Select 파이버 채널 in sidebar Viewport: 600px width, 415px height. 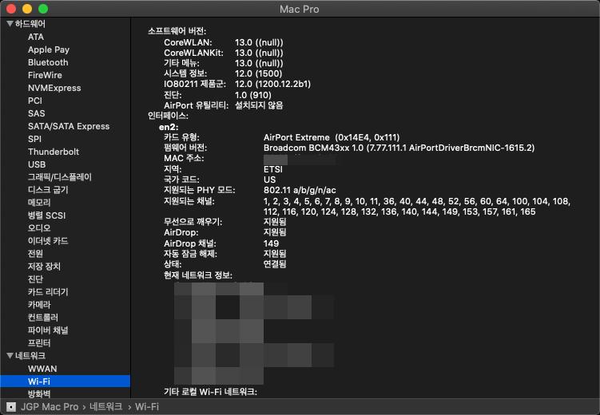point(48,330)
